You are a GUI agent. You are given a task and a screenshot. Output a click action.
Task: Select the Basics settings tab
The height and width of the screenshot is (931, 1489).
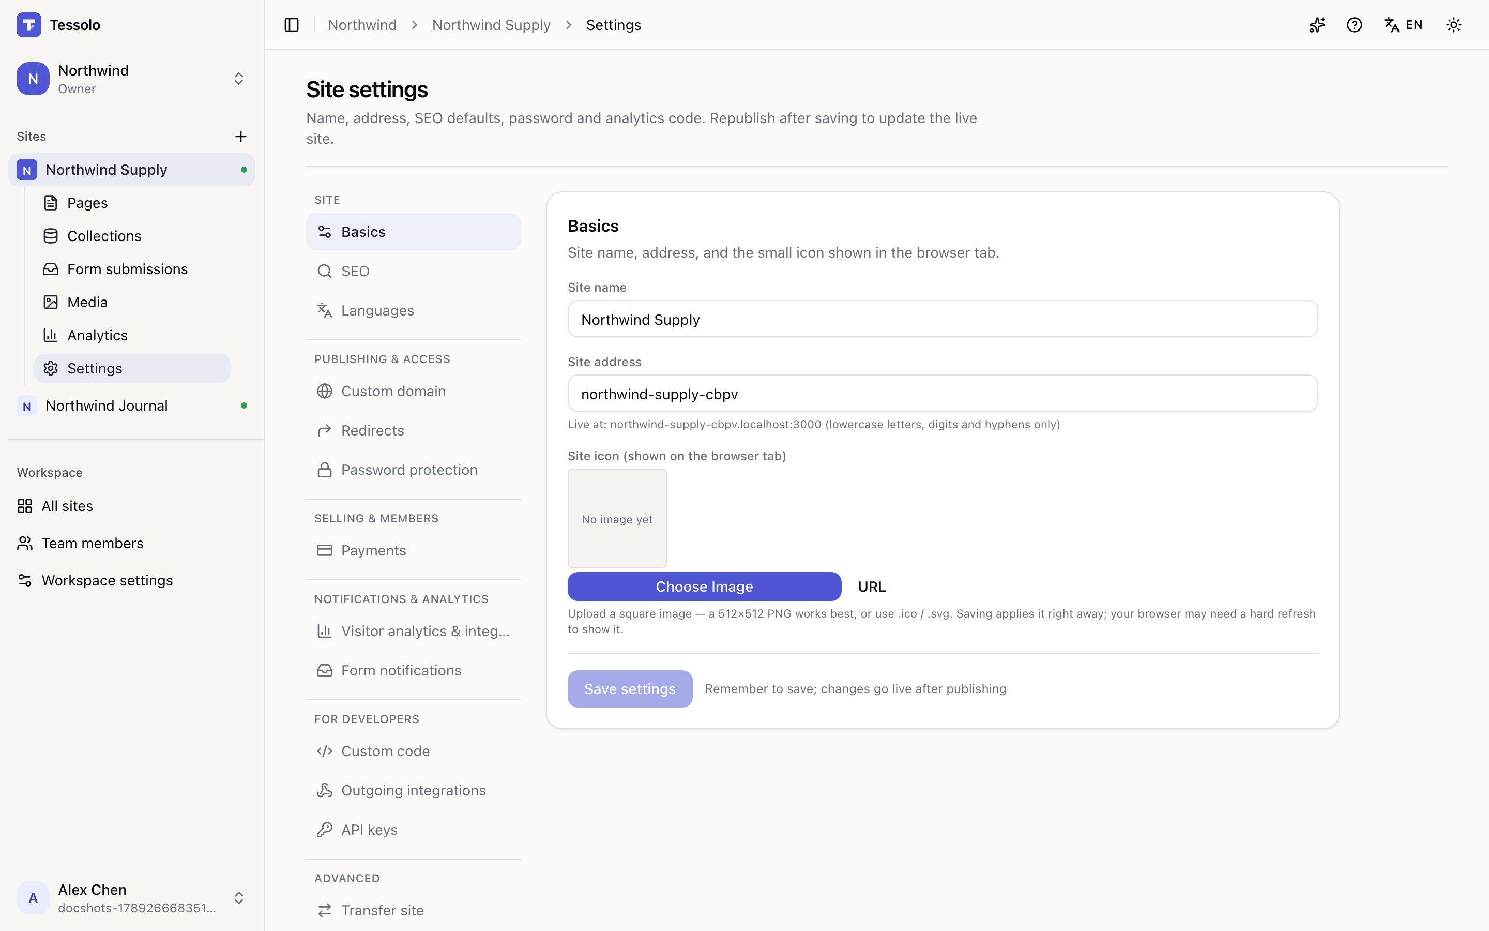click(414, 232)
